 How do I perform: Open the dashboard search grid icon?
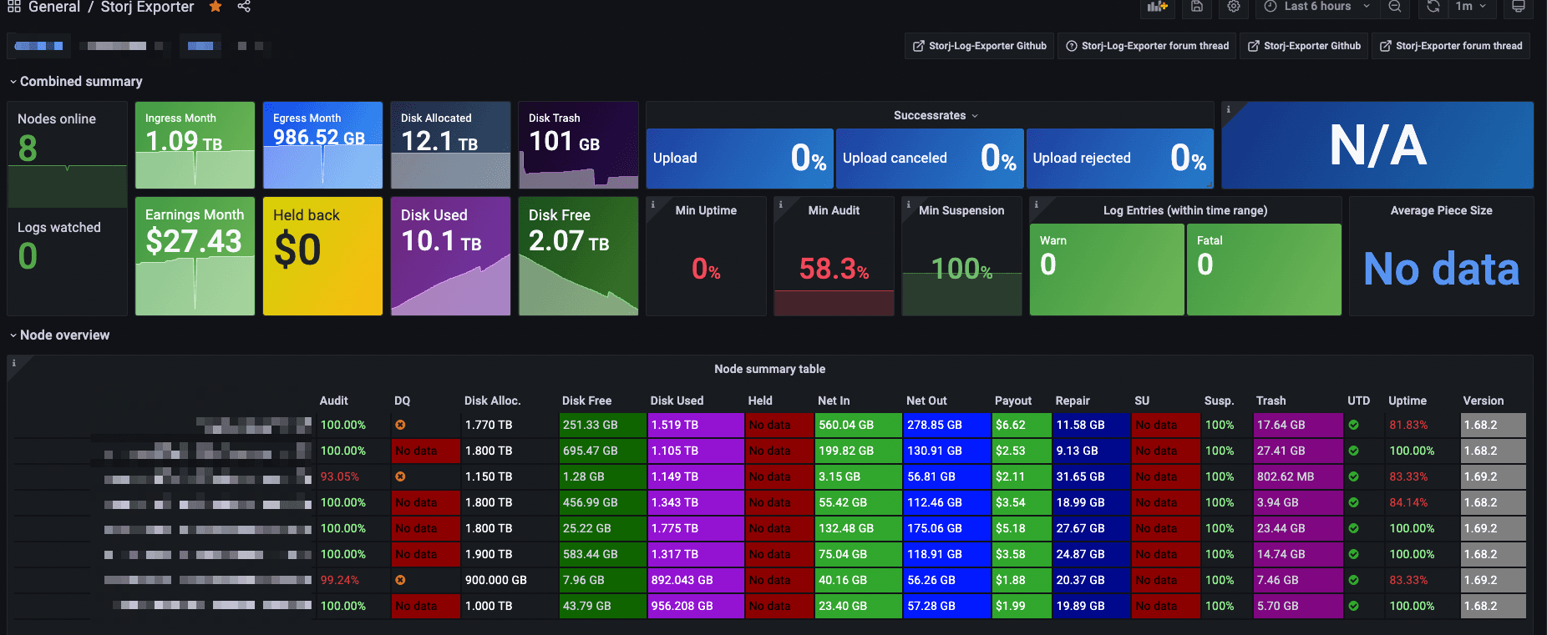pyautogui.click(x=13, y=7)
